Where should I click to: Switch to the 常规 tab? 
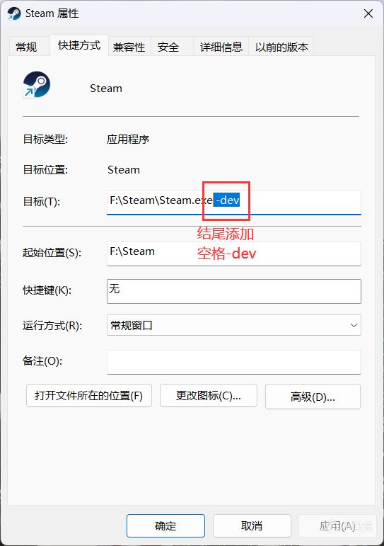click(x=26, y=47)
